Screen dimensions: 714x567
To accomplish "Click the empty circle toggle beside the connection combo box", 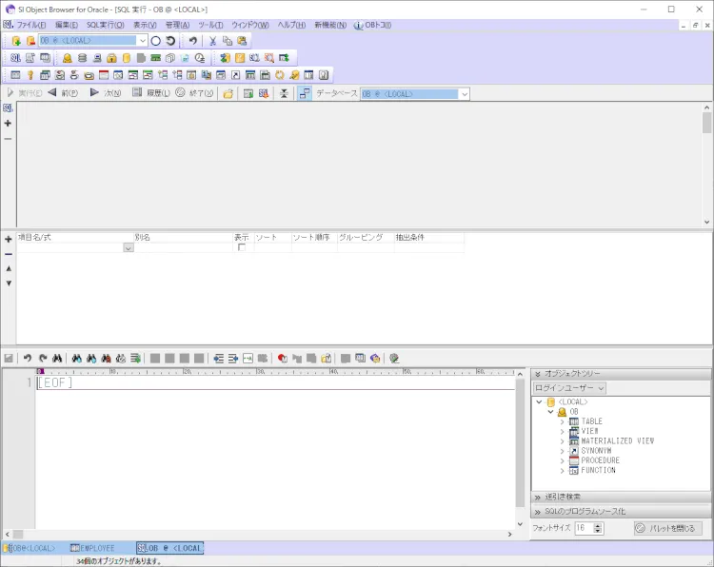I will pyautogui.click(x=156, y=41).
